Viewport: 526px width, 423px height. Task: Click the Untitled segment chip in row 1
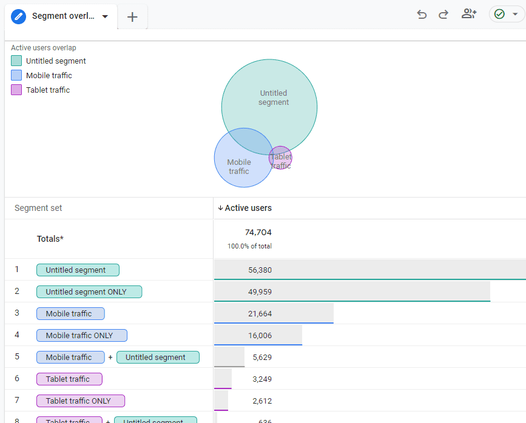[x=78, y=270]
